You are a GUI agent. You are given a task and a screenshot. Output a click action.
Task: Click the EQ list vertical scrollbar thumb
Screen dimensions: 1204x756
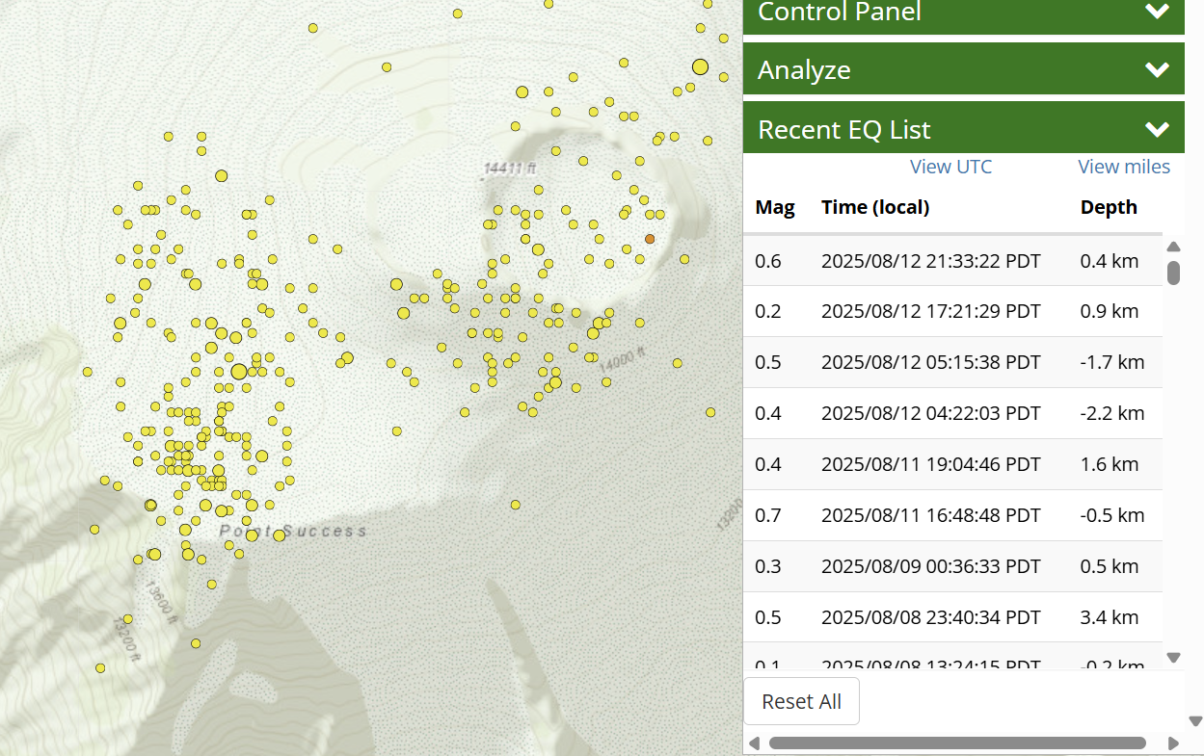pos(1173,273)
